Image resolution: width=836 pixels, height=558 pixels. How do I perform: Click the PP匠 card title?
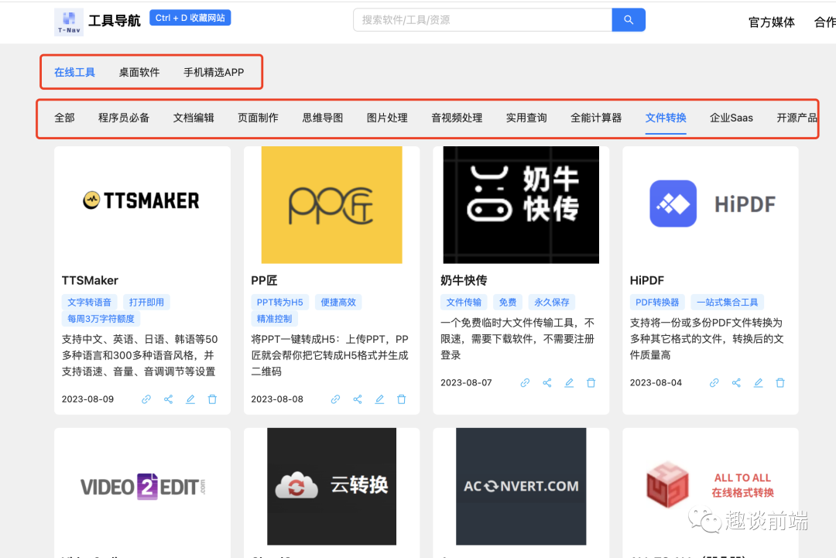pos(265,280)
